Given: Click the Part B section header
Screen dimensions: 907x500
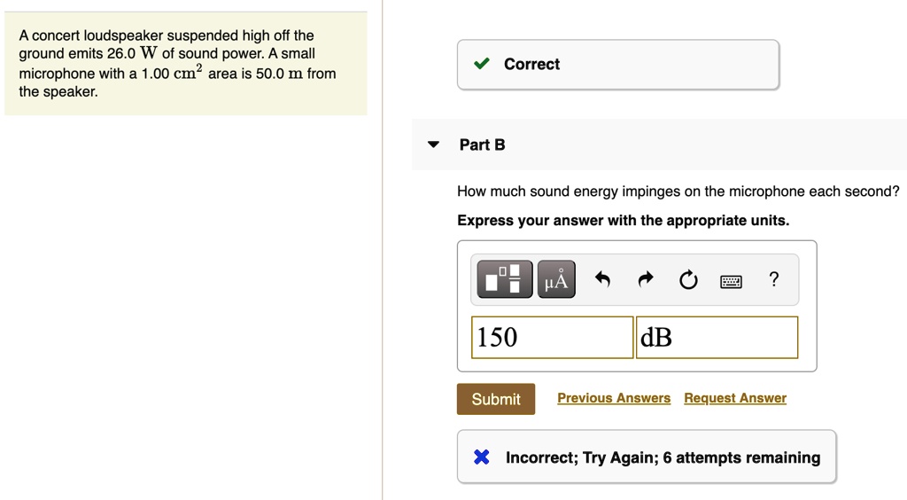Looking at the screenshot, I should [659, 145].
